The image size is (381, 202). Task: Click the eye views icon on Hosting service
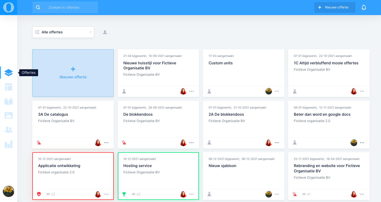[134, 194]
